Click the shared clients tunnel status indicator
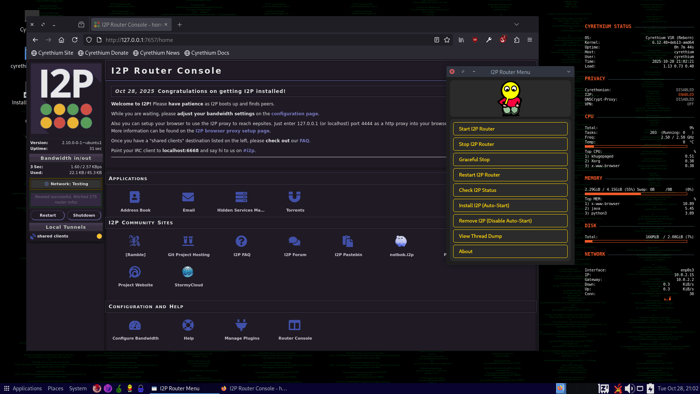Screen dimensions: 700x394 (99, 236)
